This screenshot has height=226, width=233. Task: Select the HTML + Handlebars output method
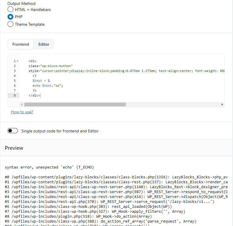pos(10,10)
